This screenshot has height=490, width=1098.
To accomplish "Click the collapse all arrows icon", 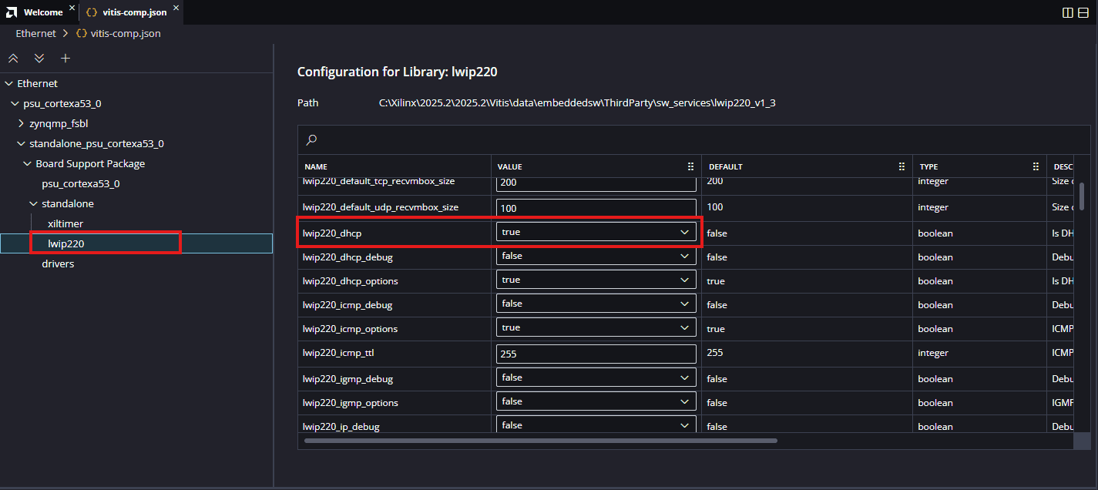I will click(x=13, y=59).
